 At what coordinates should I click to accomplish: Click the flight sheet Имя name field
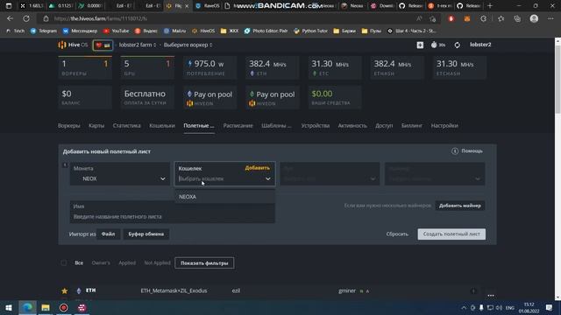click(x=173, y=212)
